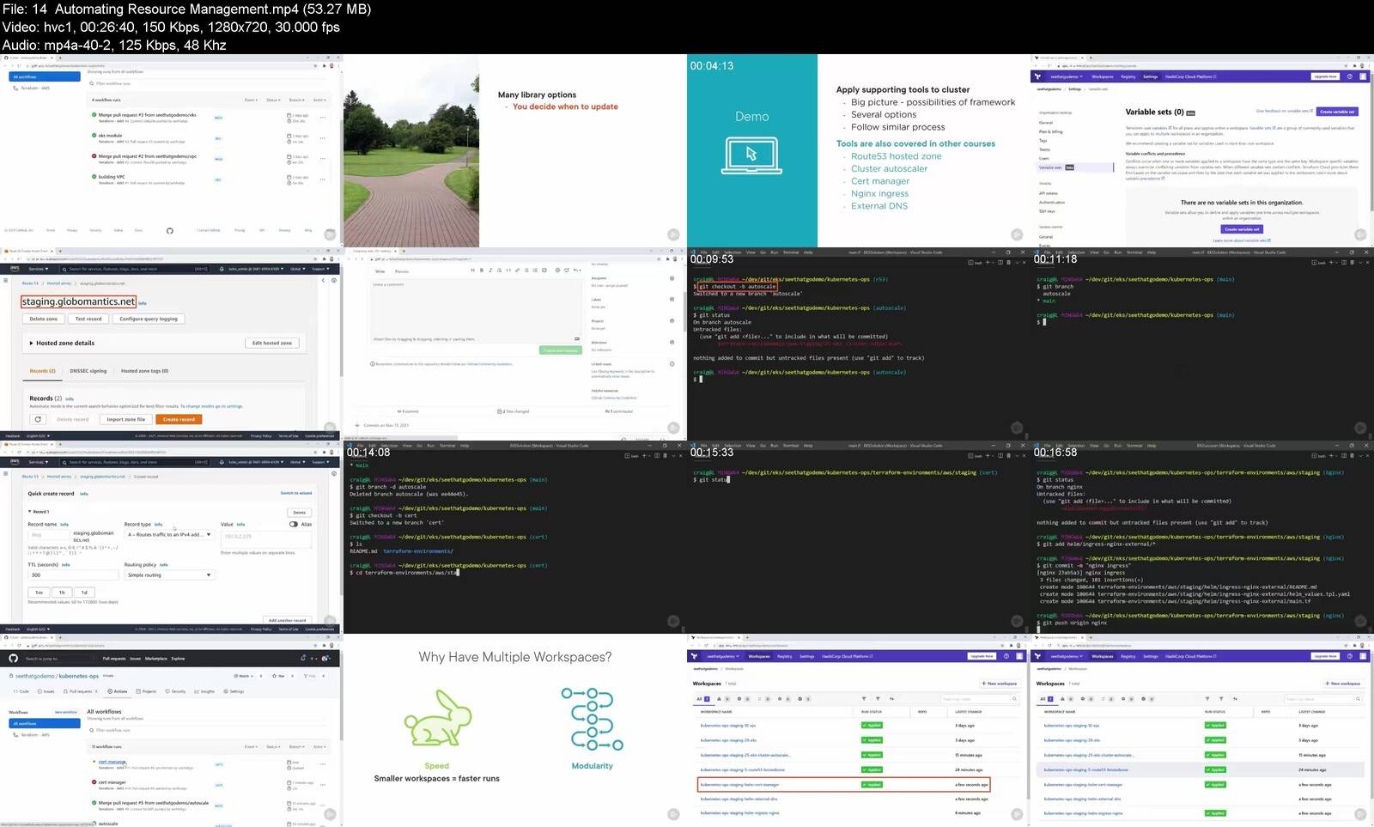
Task: Open the Watch dropdown on kubernetes-ops repo
Action: pos(245,676)
